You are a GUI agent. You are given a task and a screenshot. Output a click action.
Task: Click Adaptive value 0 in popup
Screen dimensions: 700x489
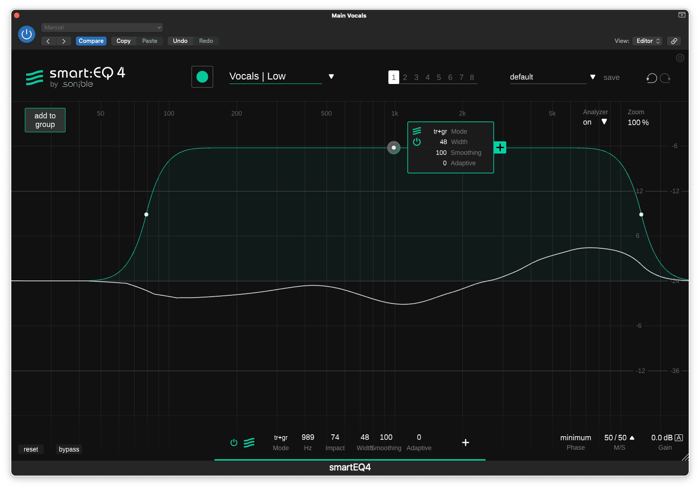(x=445, y=163)
